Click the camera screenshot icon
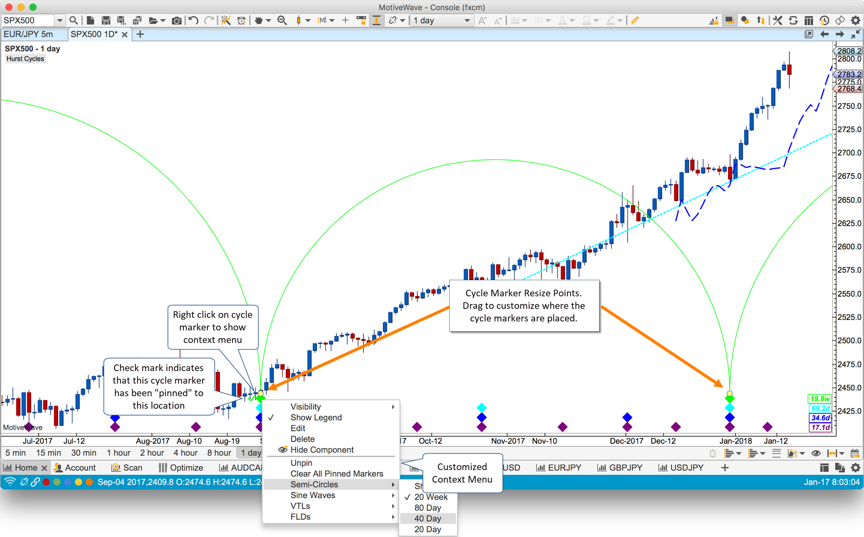Image resolution: width=864 pixels, height=537 pixels. [176, 21]
